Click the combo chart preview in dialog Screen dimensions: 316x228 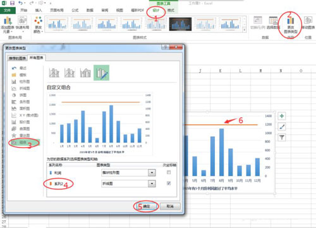[x=100, y=123]
